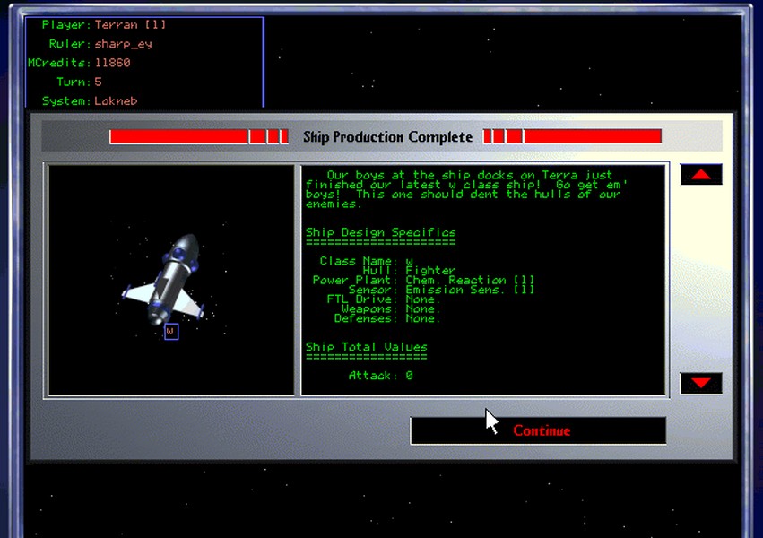Screen dimensions: 763x538
Task: Click the Attack: 0 value
Action: click(380, 376)
